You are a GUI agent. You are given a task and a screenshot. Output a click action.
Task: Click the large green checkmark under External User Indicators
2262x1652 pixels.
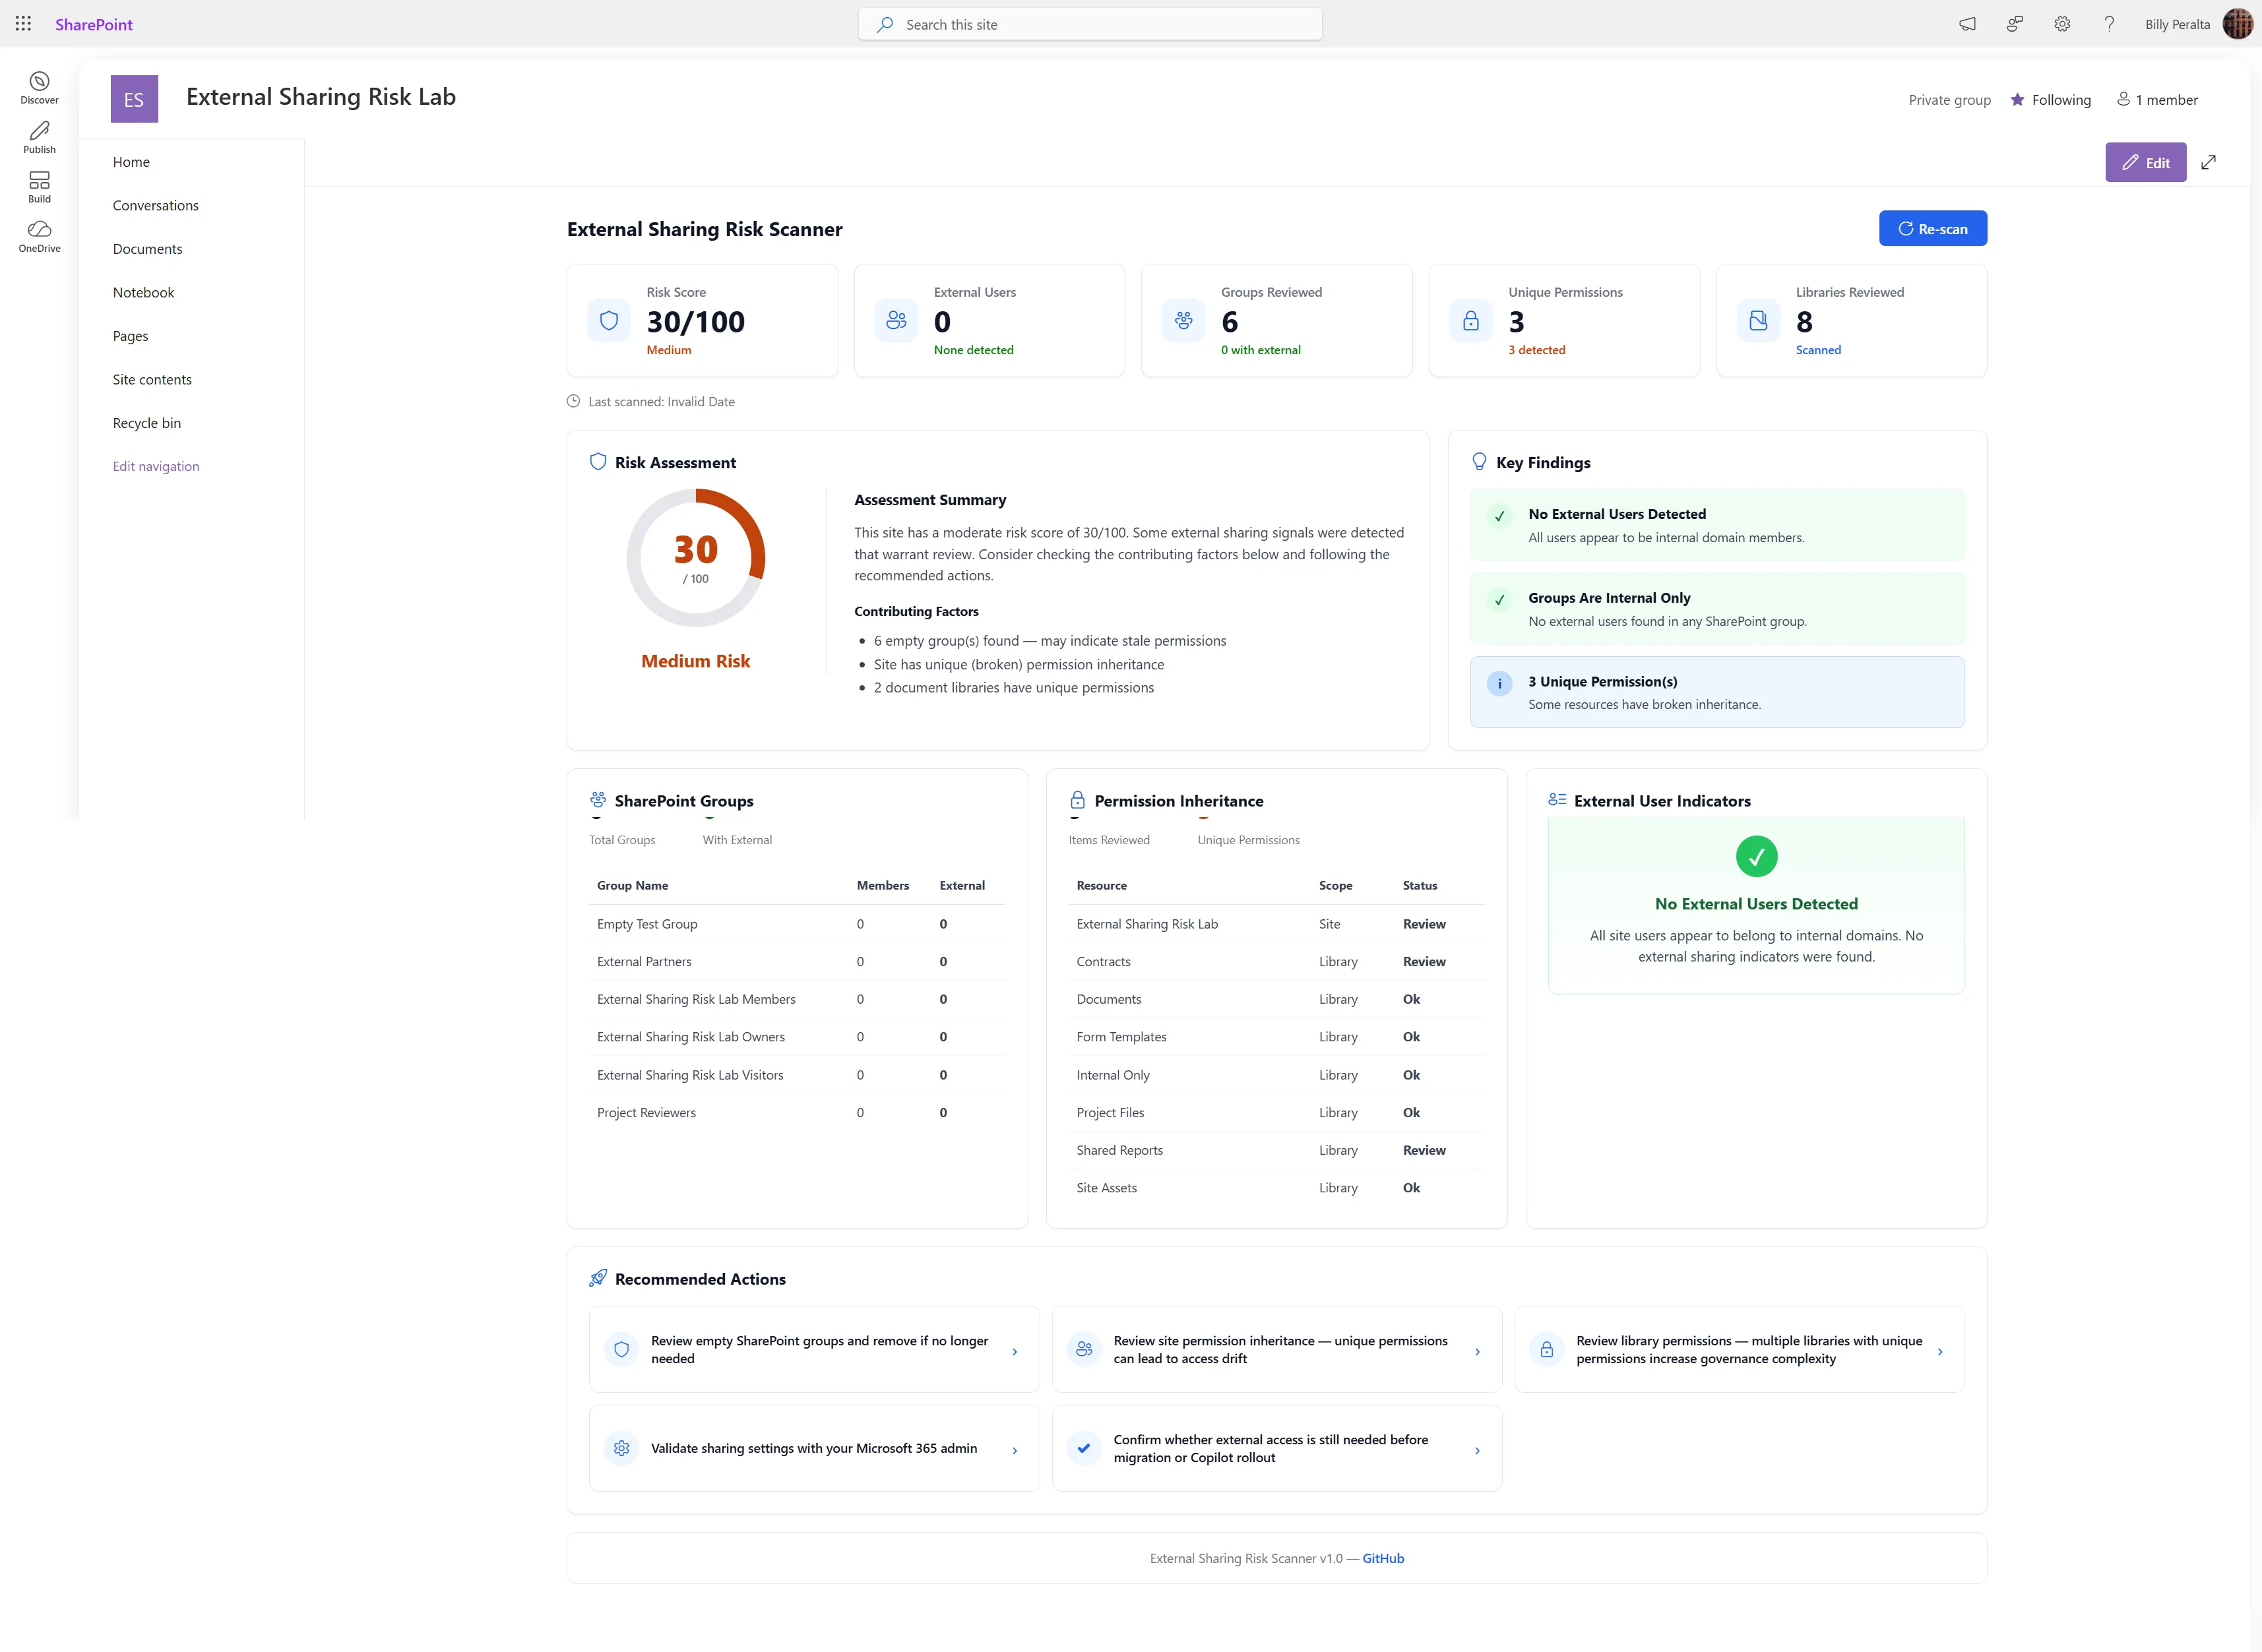[1756, 856]
